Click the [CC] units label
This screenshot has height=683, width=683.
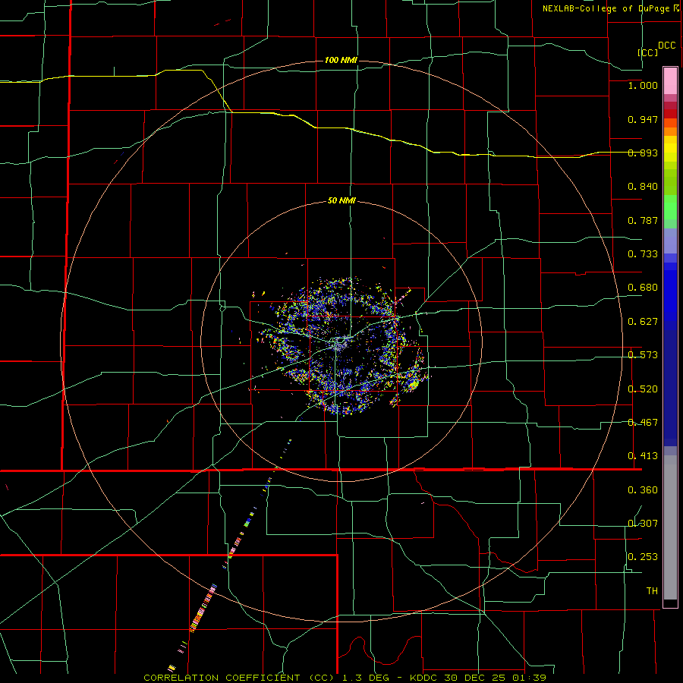648,52
